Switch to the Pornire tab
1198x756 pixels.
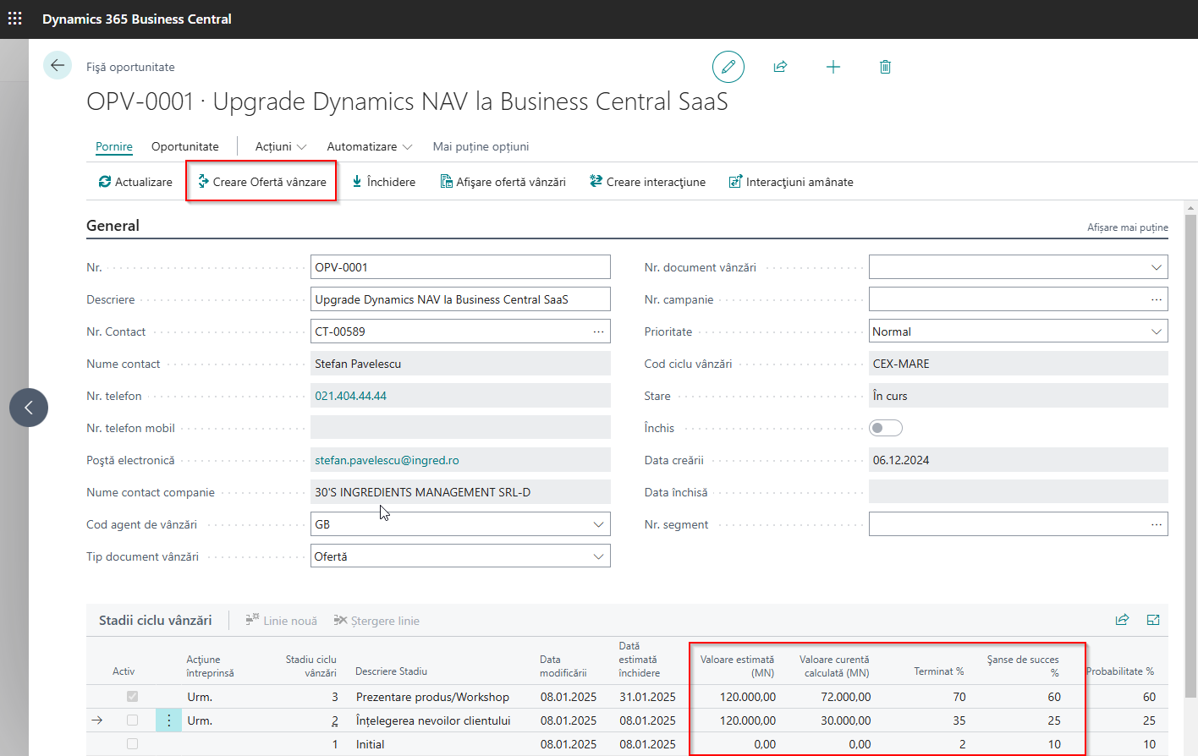(114, 146)
